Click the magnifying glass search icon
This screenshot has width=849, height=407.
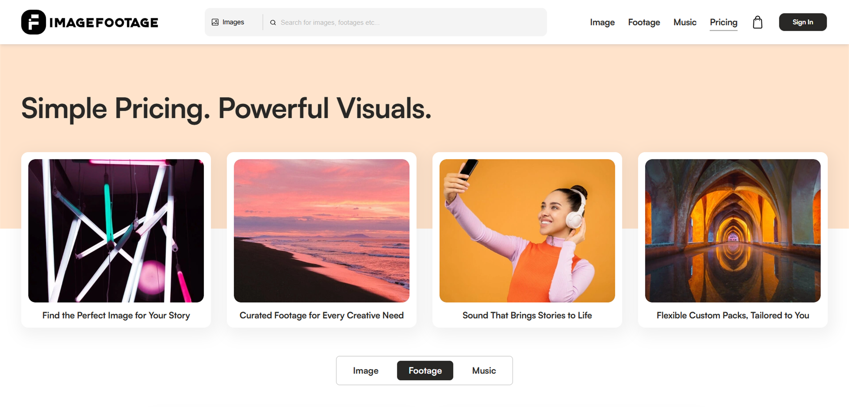(273, 22)
